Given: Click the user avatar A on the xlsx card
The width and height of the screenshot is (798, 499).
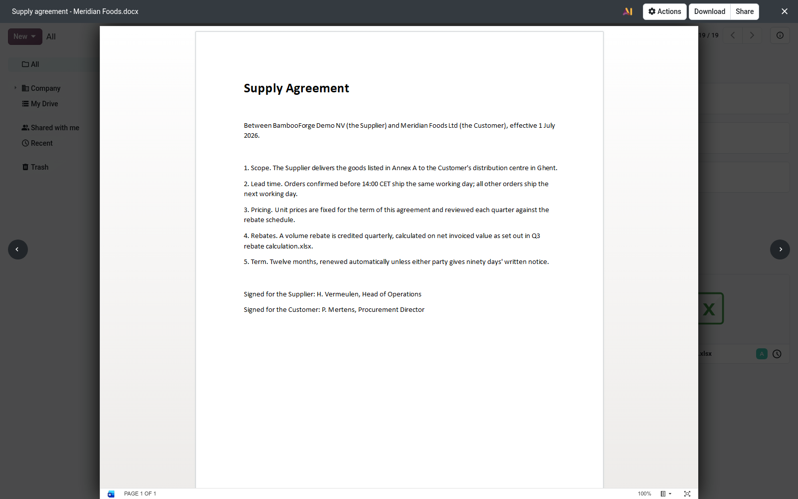Looking at the screenshot, I should click(762, 354).
